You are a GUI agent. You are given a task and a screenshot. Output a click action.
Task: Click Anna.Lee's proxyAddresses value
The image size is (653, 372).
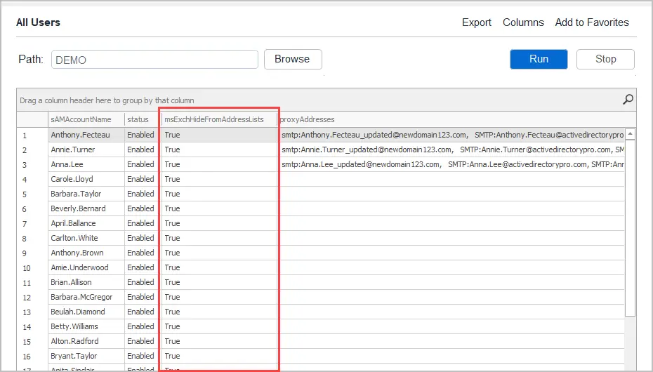point(453,164)
